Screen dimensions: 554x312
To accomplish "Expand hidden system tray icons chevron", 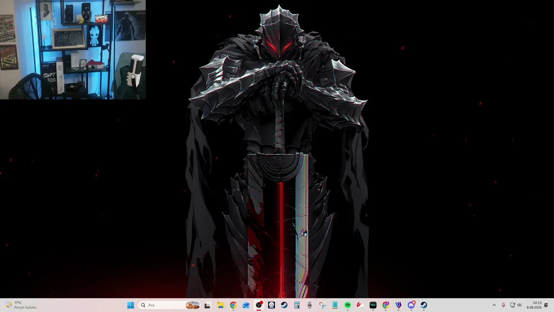I will [x=494, y=305].
